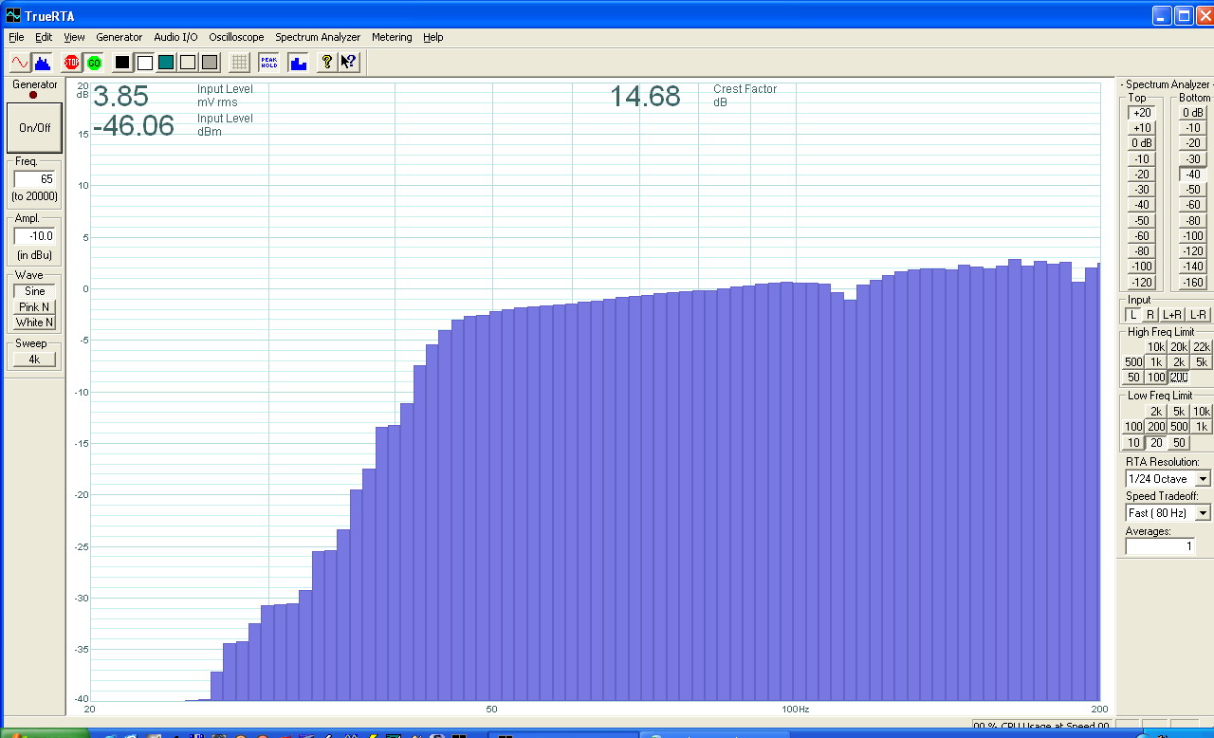Screen dimensions: 1214x738
Task: Click the Averages input field
Action: 1159,546
